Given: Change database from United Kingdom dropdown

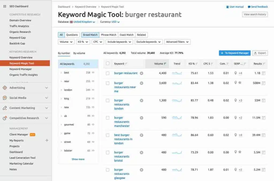Looking at the screenshot, I should click(82, 22).
